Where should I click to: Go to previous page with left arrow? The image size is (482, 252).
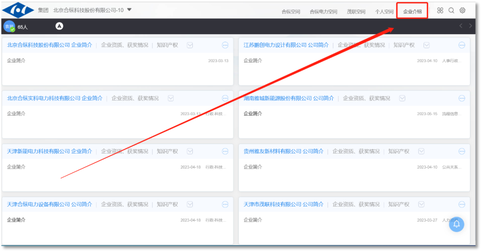tap(461, 26)
